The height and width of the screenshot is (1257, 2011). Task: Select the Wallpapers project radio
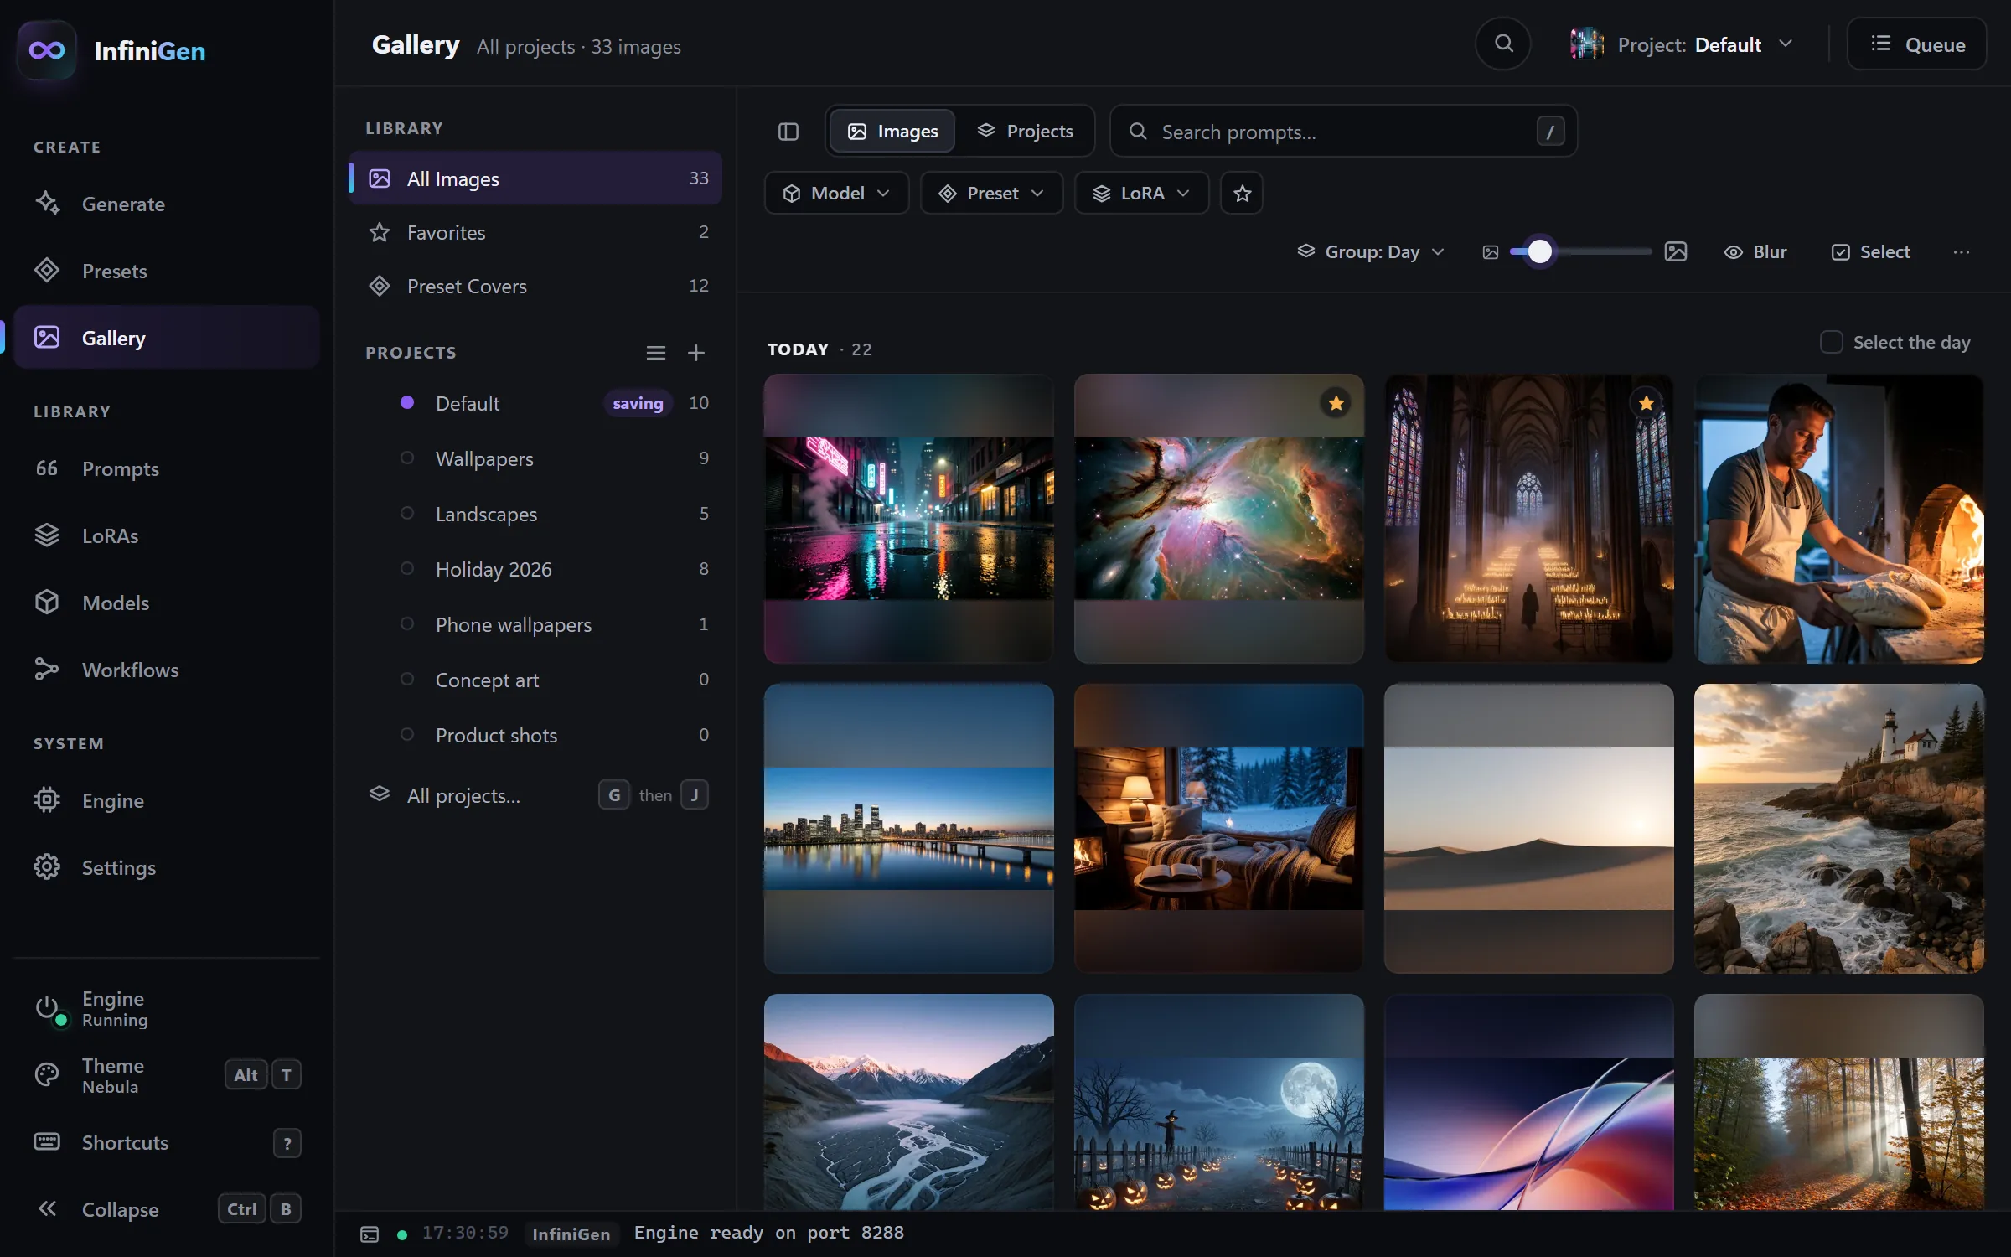coord(407,458)
